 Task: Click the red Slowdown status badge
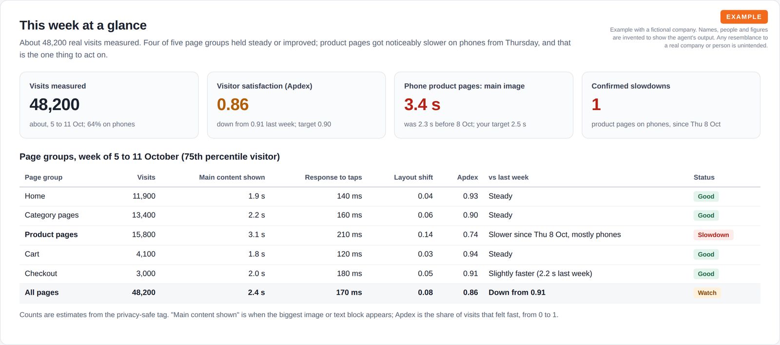tap(713, 235)
